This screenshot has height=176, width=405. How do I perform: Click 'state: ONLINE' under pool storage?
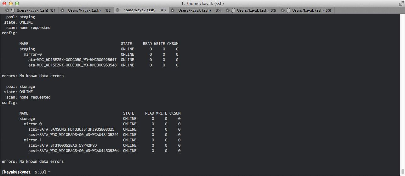pyautogui.click(x=18, y=92)
